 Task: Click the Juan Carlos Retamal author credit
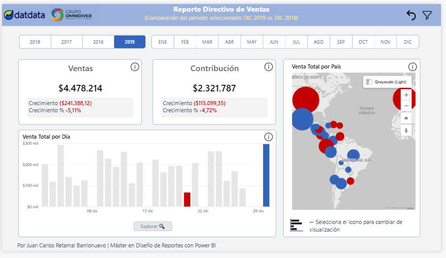tap(116, 245)
